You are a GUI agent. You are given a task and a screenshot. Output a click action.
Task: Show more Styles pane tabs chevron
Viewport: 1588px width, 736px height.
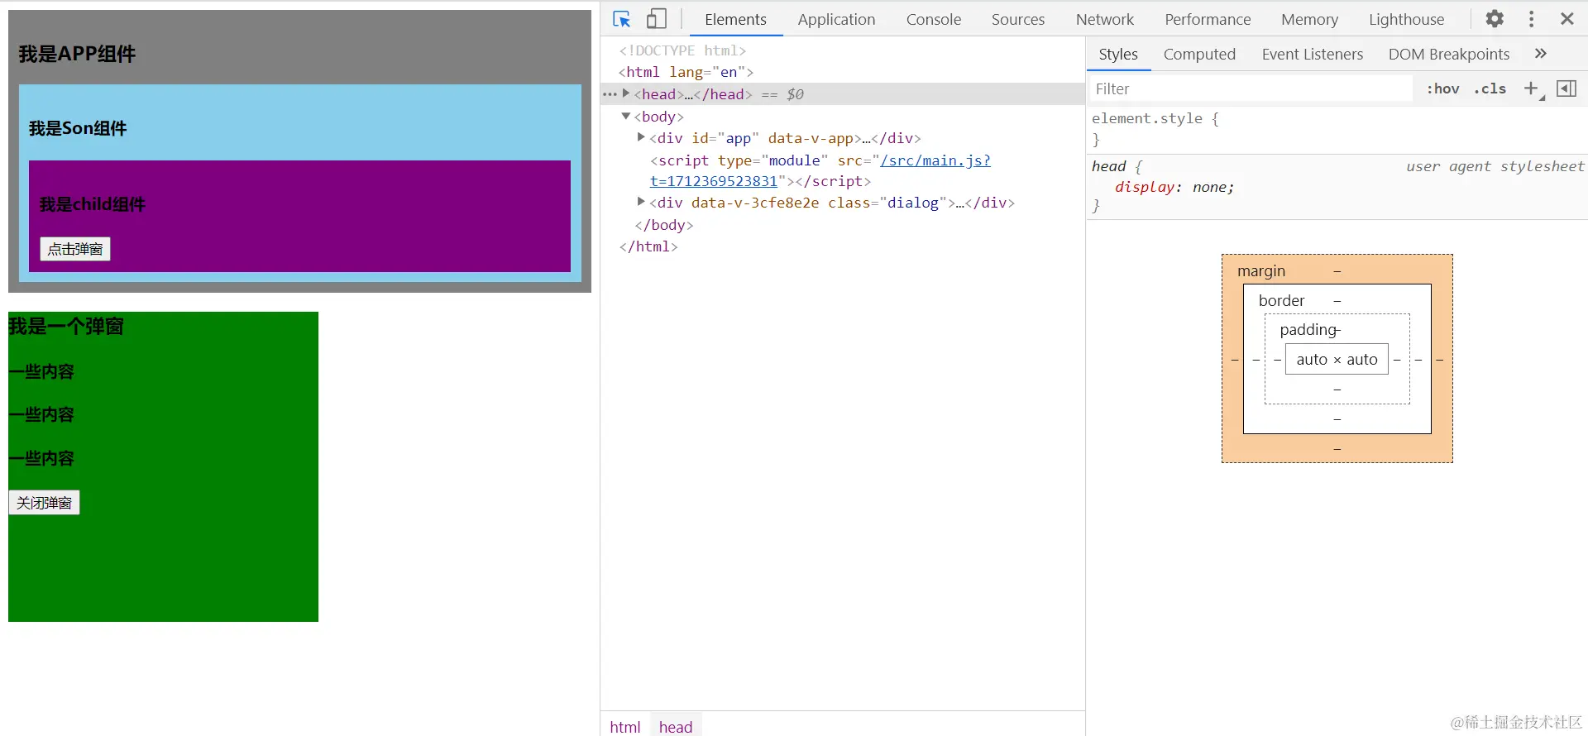coord(1541,54)
